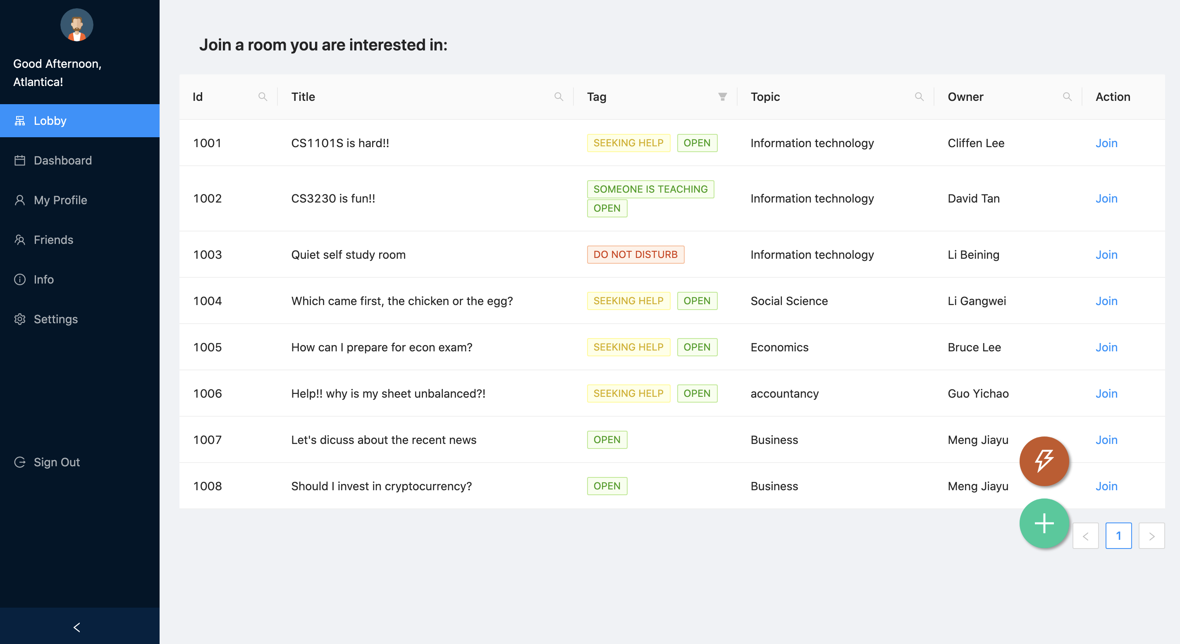The width and height of the screenshot is (1180, 644).
Task: Select page 1 in pagination
Action: 1118,536
